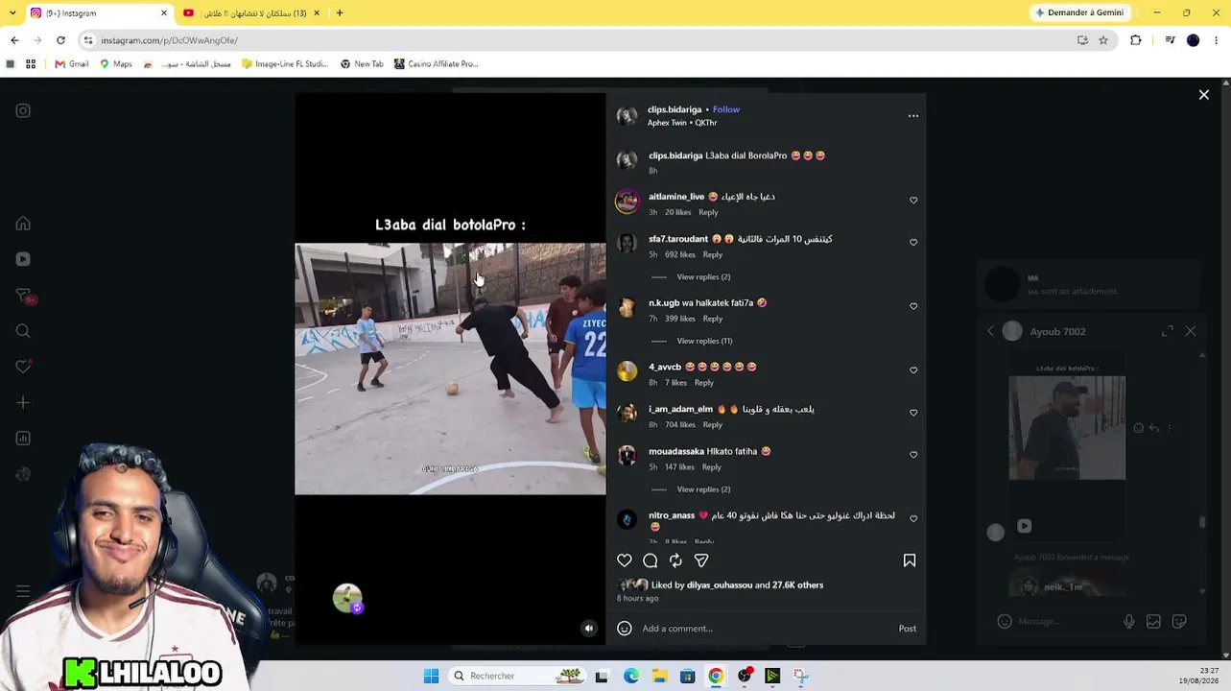
Task: Repost using the repost arrows icon
Action: (675, 560)
